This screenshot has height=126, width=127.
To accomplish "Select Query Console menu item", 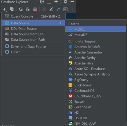I will point(33,16).
